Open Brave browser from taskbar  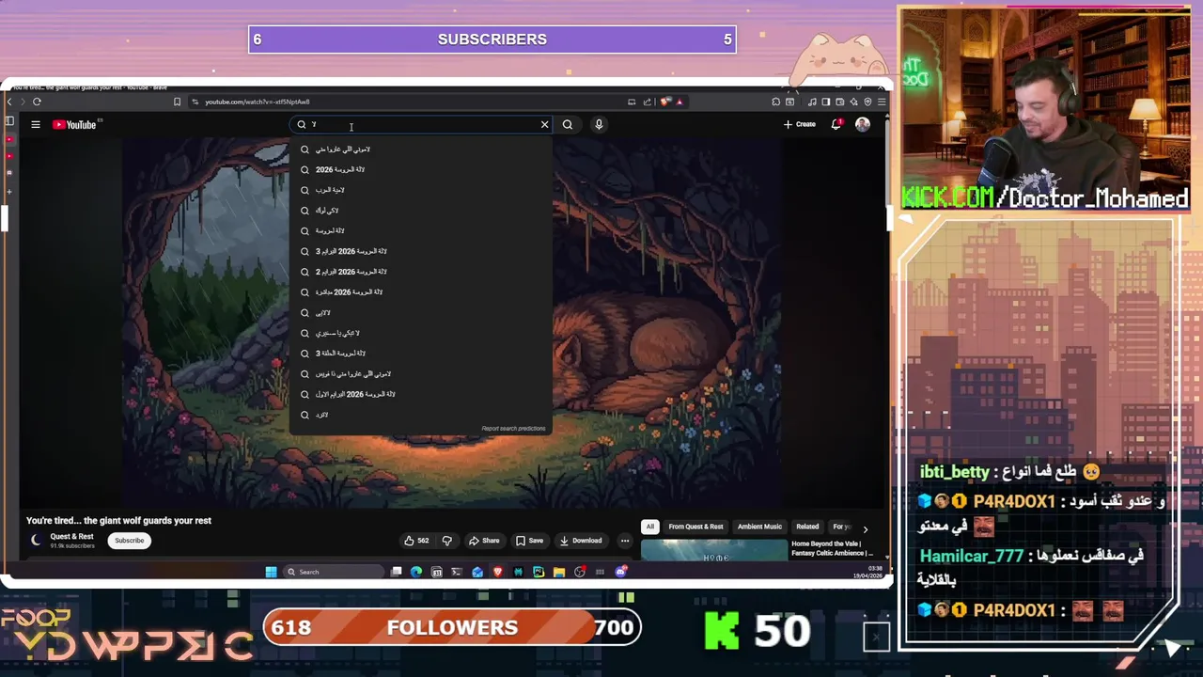(x=497, y=572)
